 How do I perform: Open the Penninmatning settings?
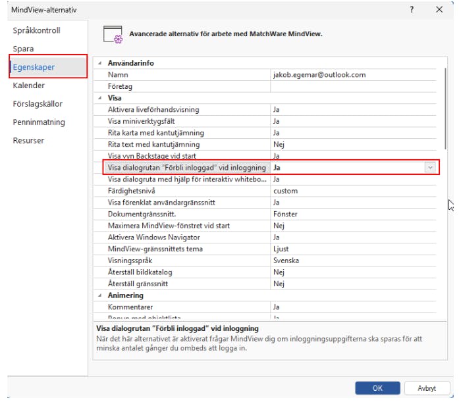(x=39, y=122)
